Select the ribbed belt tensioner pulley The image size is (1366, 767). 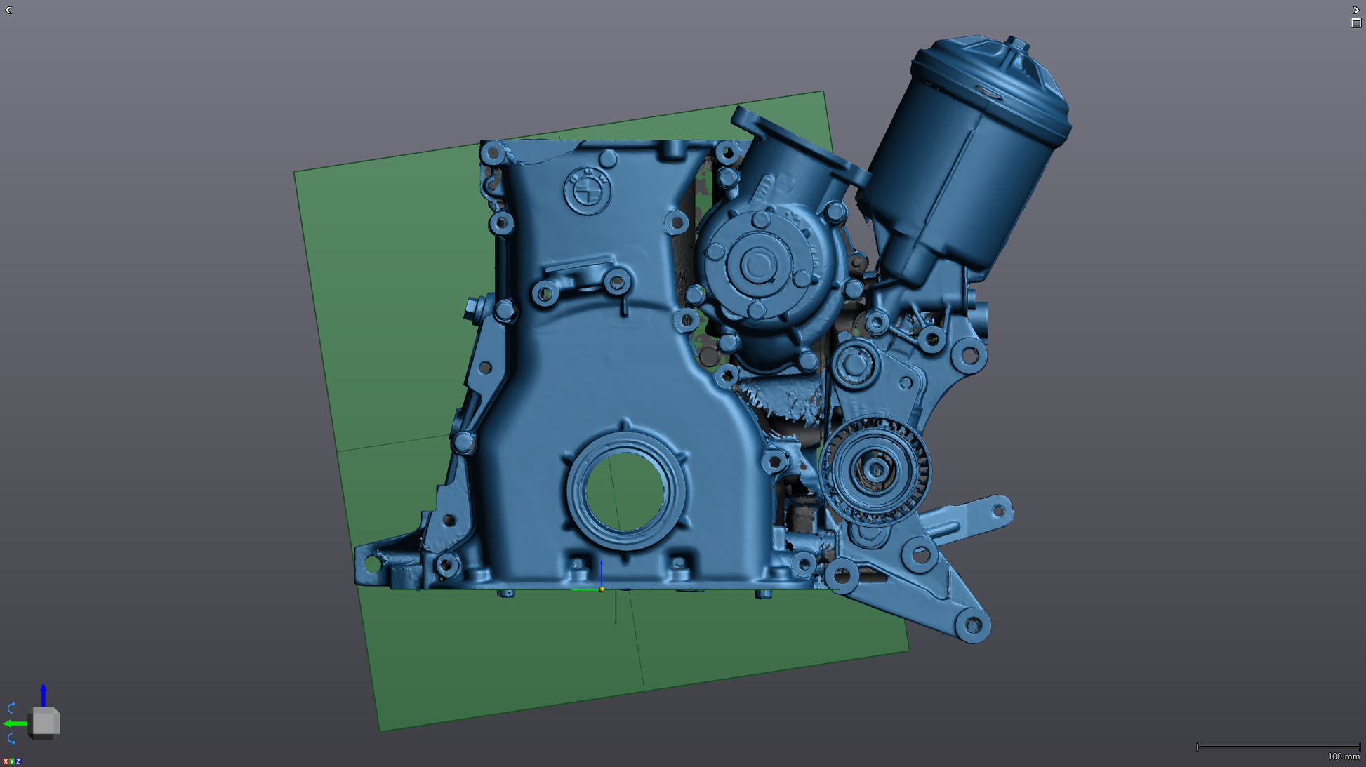pos(875,471)
